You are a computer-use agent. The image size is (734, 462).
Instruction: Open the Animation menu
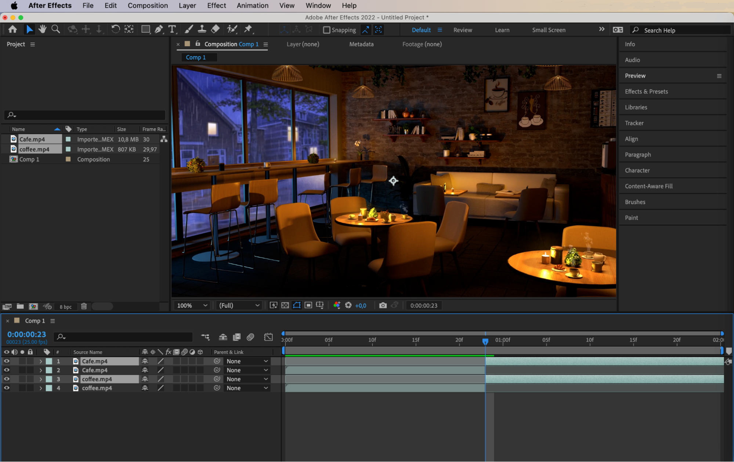point(252,6)
